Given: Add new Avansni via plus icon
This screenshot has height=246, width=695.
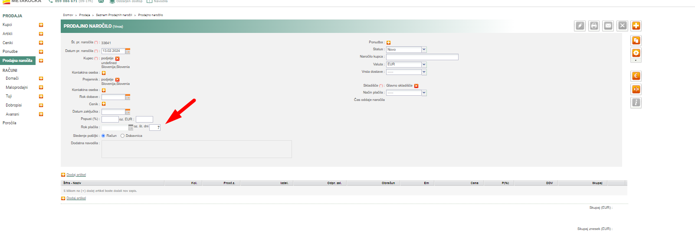Looking at the screenshot, I should click(41, 114).
